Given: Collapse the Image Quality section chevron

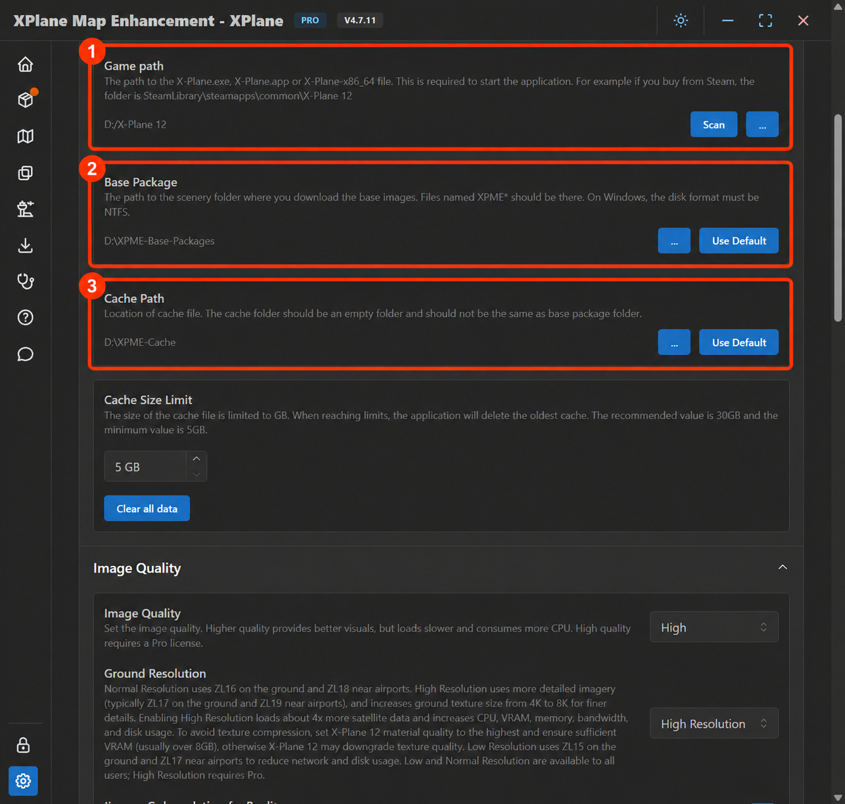Looking at the screenshot, I should pos(783,567).
